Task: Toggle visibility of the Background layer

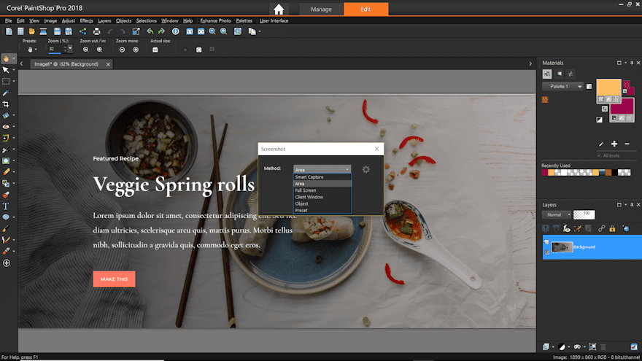Action: 546,243
